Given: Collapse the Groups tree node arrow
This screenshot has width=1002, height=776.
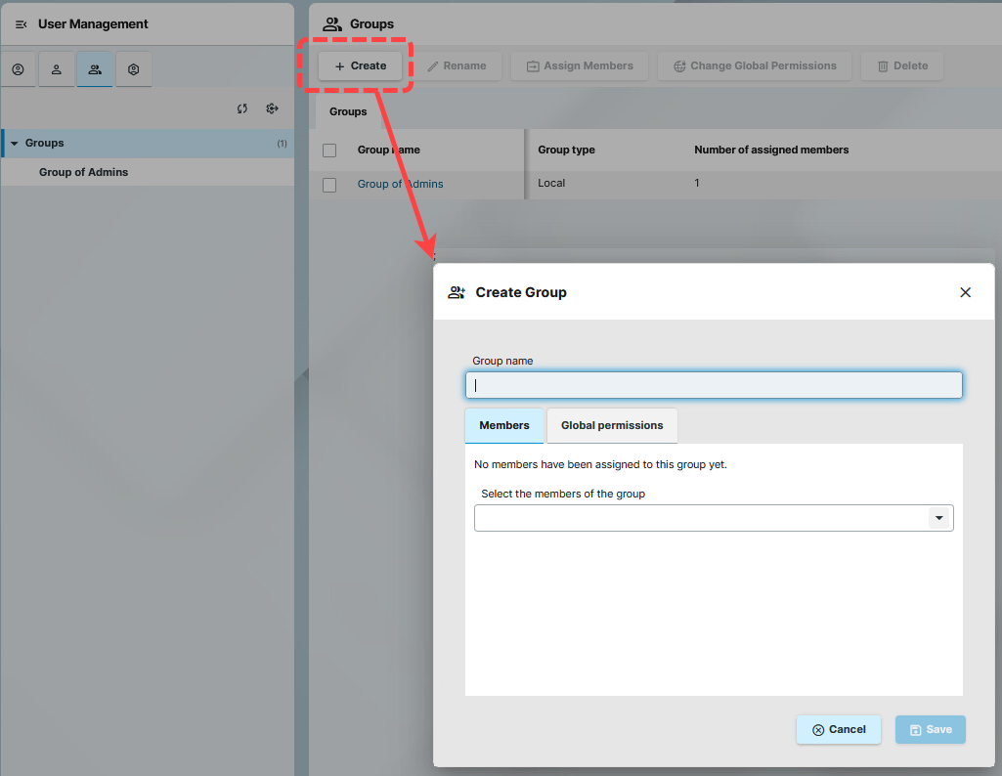Looking at the screenshot, I should (15, 144).
